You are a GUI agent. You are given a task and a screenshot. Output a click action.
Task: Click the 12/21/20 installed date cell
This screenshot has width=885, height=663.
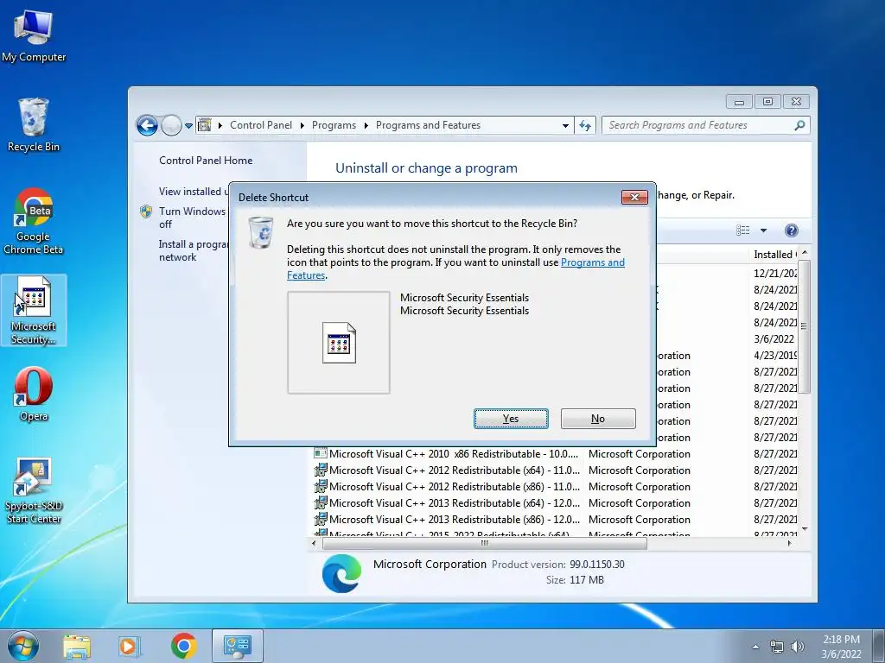pyautogui.click(x=775, y=273)
